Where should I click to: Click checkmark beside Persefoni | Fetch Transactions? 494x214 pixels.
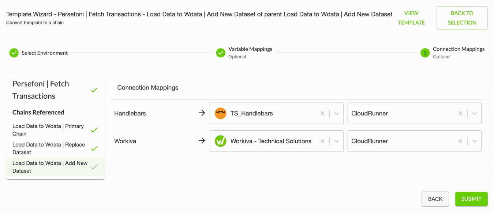(94, 90)
